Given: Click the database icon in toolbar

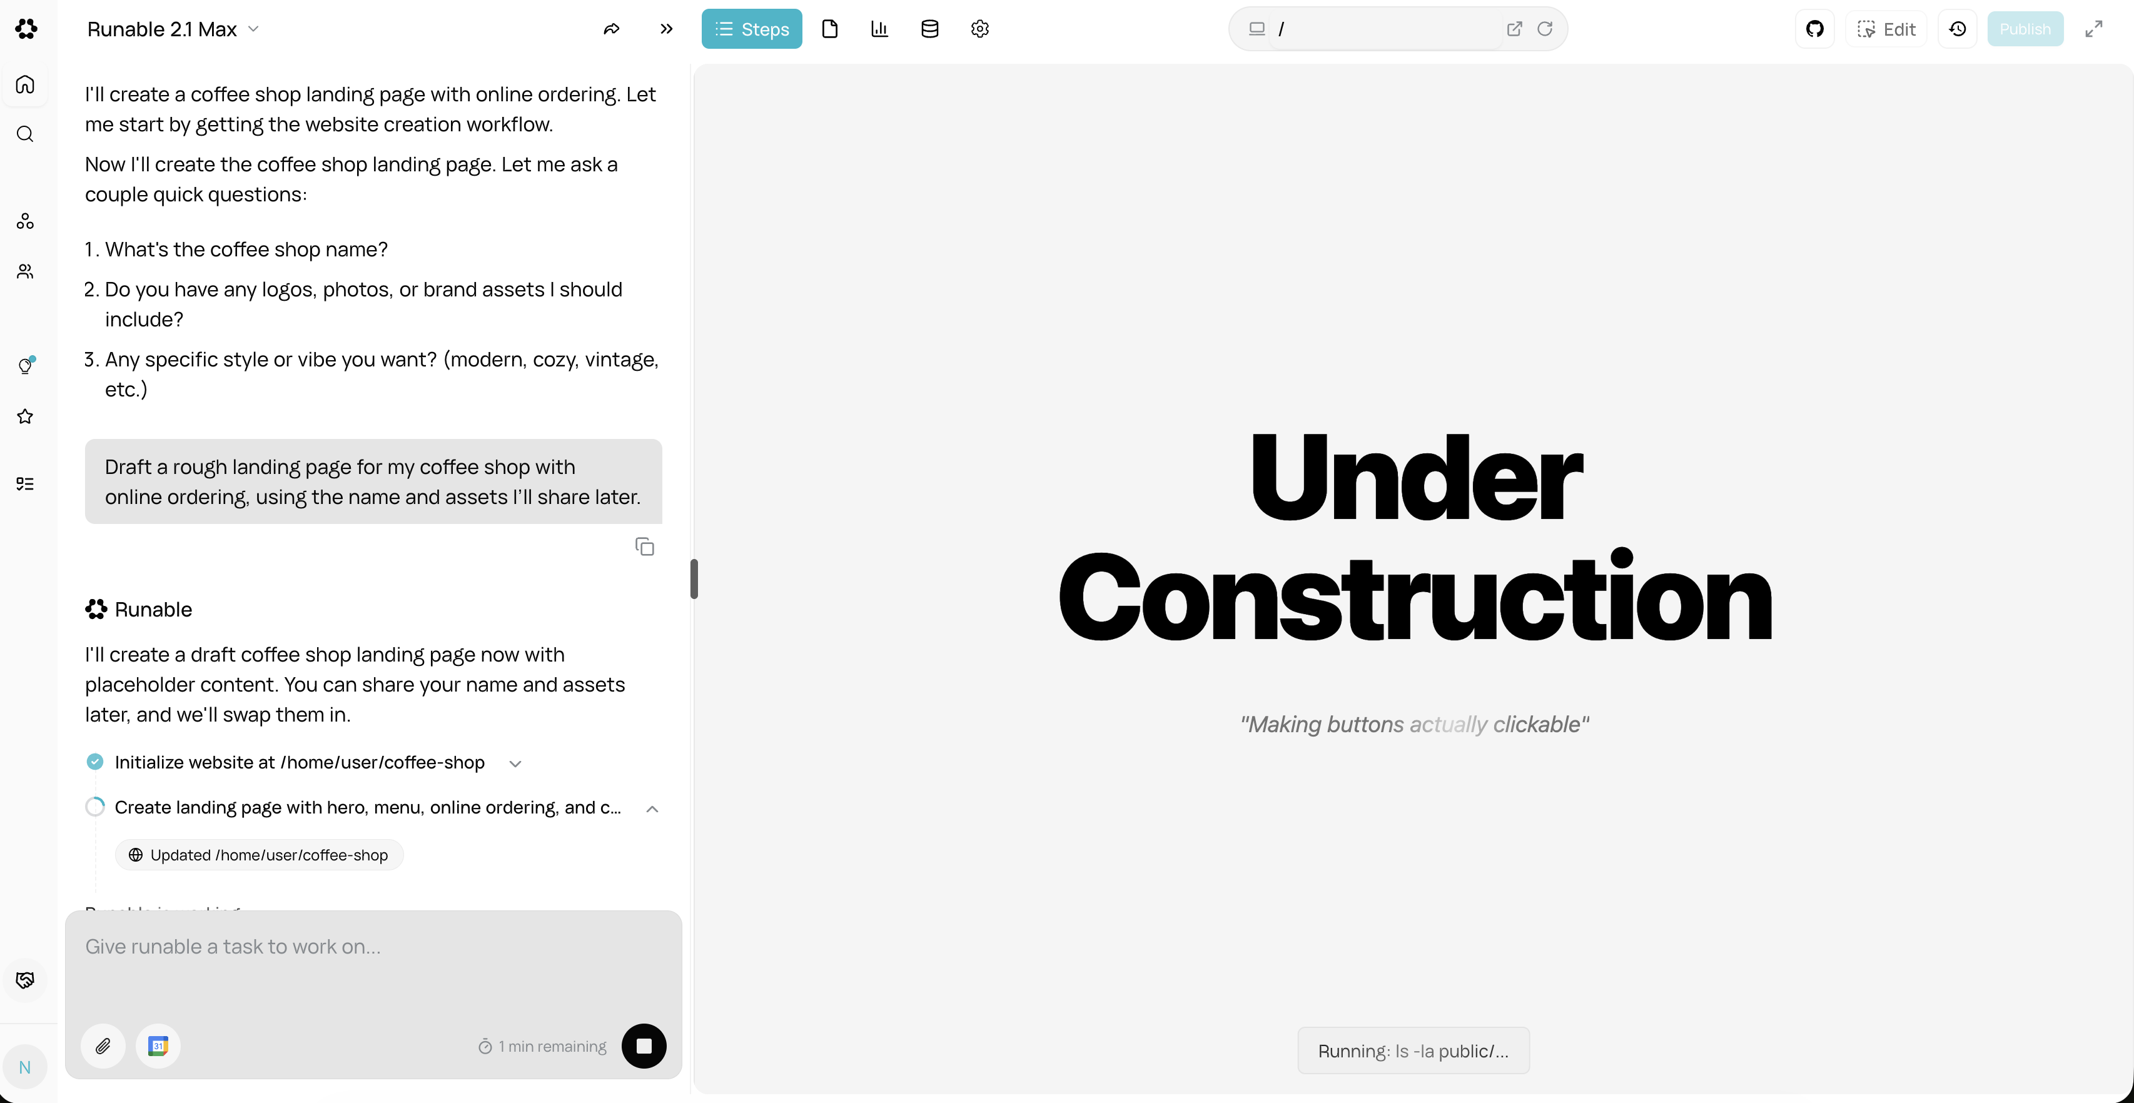Looking at the screenshot, I should point(929,29).
